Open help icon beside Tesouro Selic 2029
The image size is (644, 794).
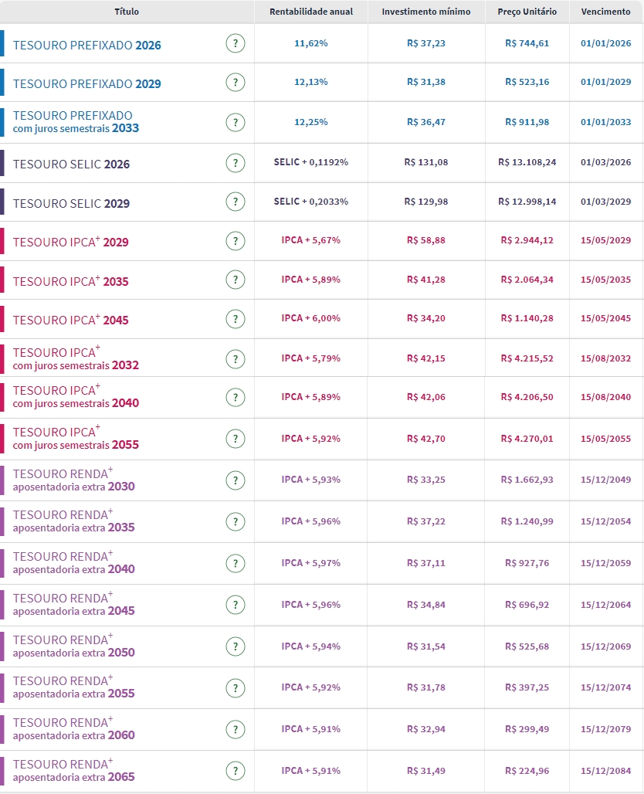(236, 202)
